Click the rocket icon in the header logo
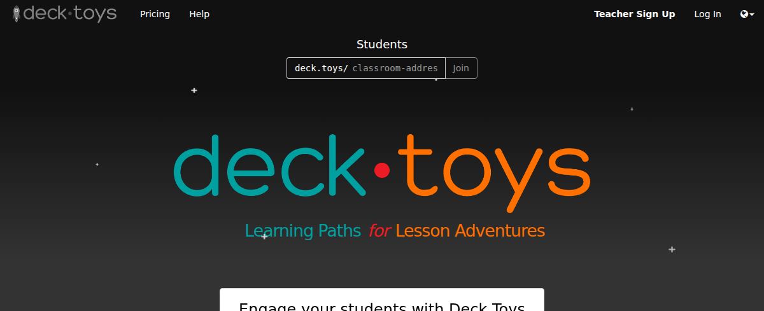This screenshot has width=764, height=311. point(17,14)
